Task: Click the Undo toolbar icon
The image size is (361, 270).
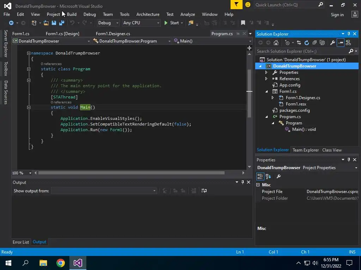Action: tap(72, 23)
